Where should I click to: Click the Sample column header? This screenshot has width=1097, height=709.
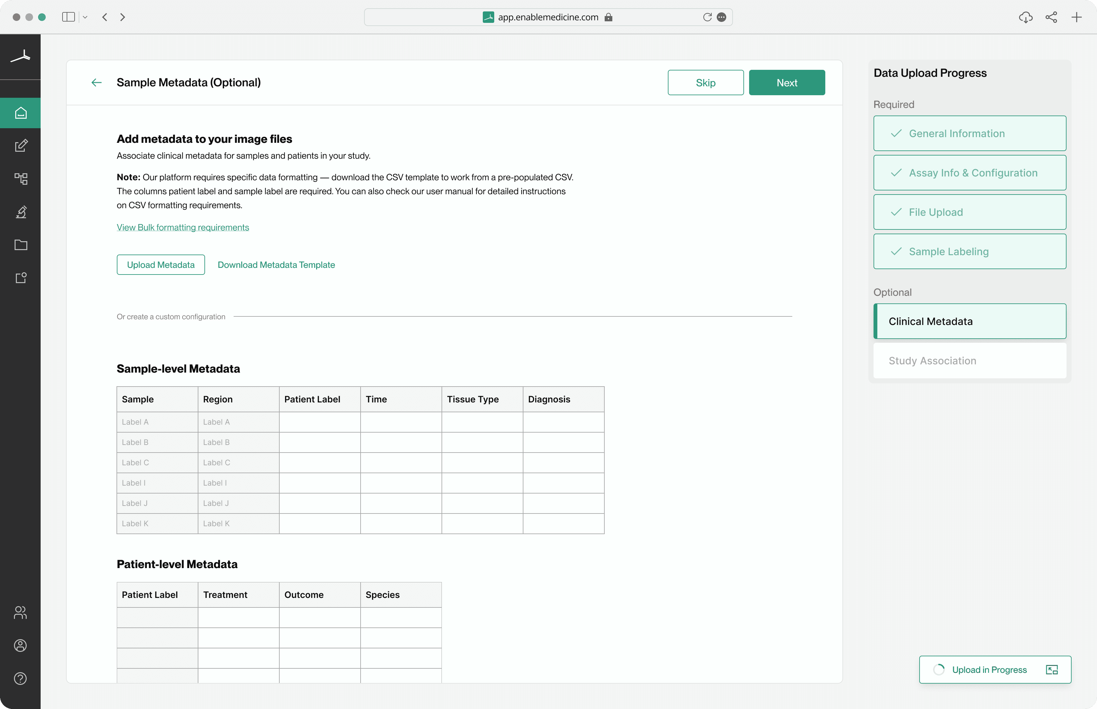coord(157,399)
